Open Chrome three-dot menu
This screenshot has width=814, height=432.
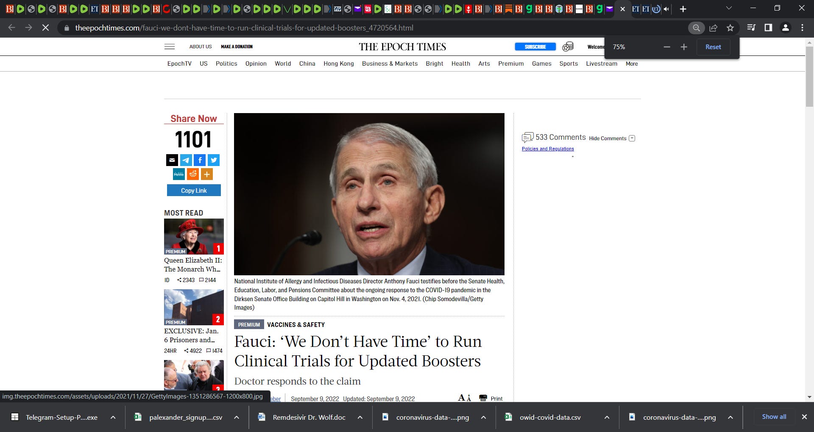(802, 28)
